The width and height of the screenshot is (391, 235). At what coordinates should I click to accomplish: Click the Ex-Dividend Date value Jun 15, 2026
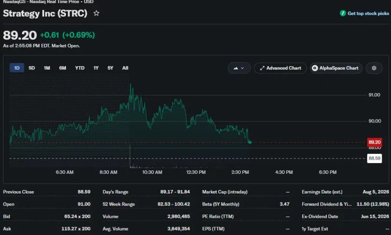[x=375, y=216]
